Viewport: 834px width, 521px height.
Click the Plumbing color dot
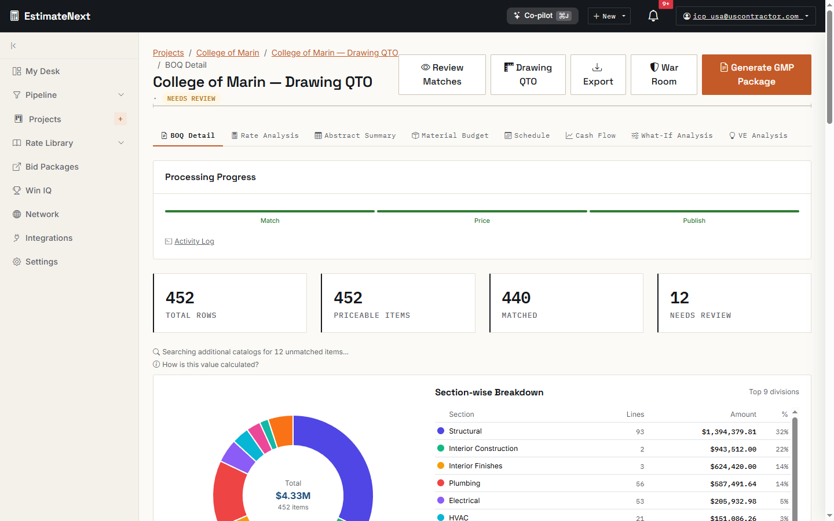(x=441, y=483)
